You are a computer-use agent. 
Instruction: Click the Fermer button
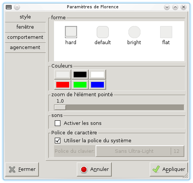tap(22, 169)
